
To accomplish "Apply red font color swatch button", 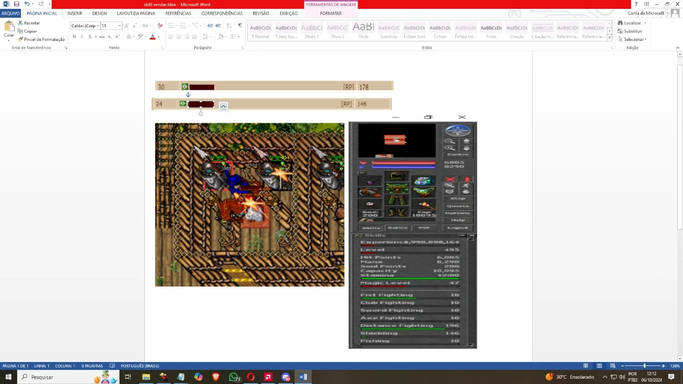I will [152, 37].
